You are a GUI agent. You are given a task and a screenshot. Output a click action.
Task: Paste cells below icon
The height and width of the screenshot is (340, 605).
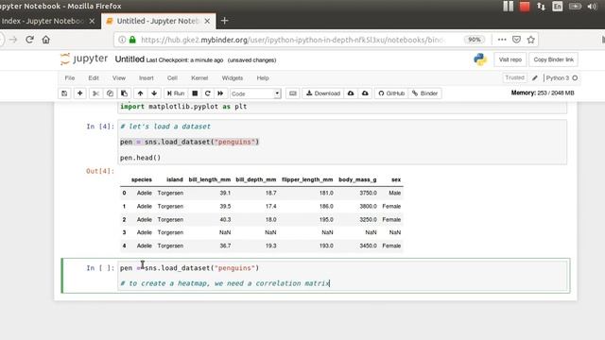pos(124,93)
